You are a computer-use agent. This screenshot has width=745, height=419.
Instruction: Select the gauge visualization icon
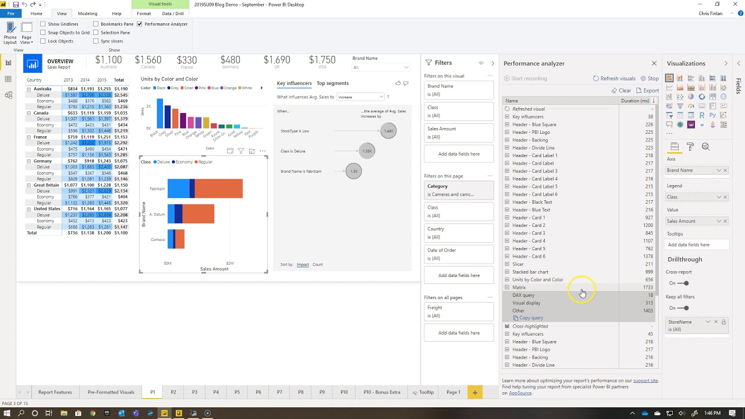(691, 106)
